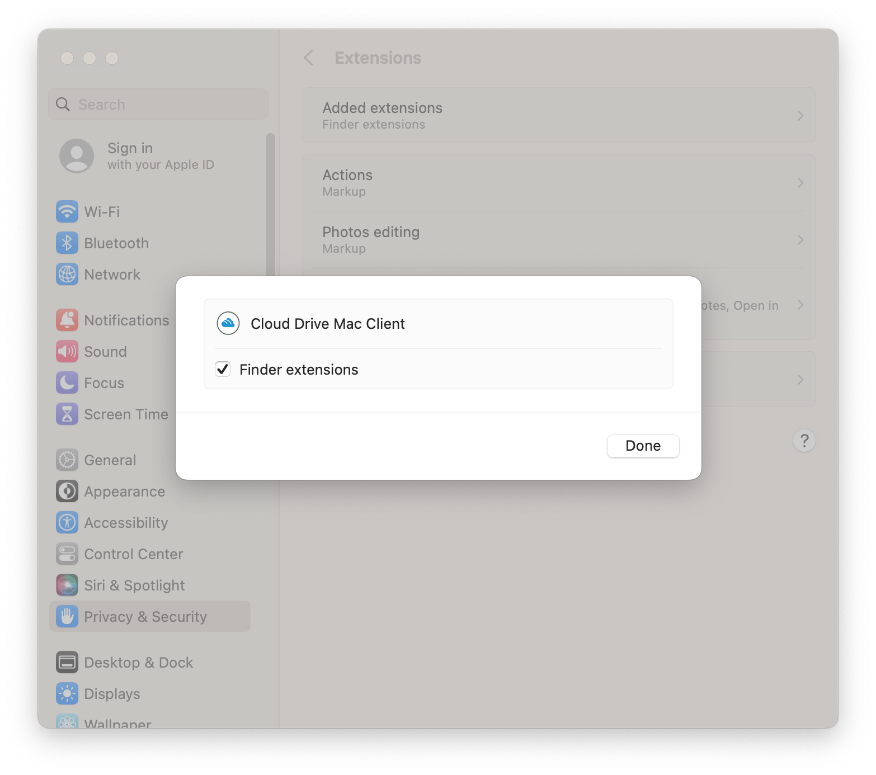
Task: Select Privacy & Security icon
Action: [67, 616]
